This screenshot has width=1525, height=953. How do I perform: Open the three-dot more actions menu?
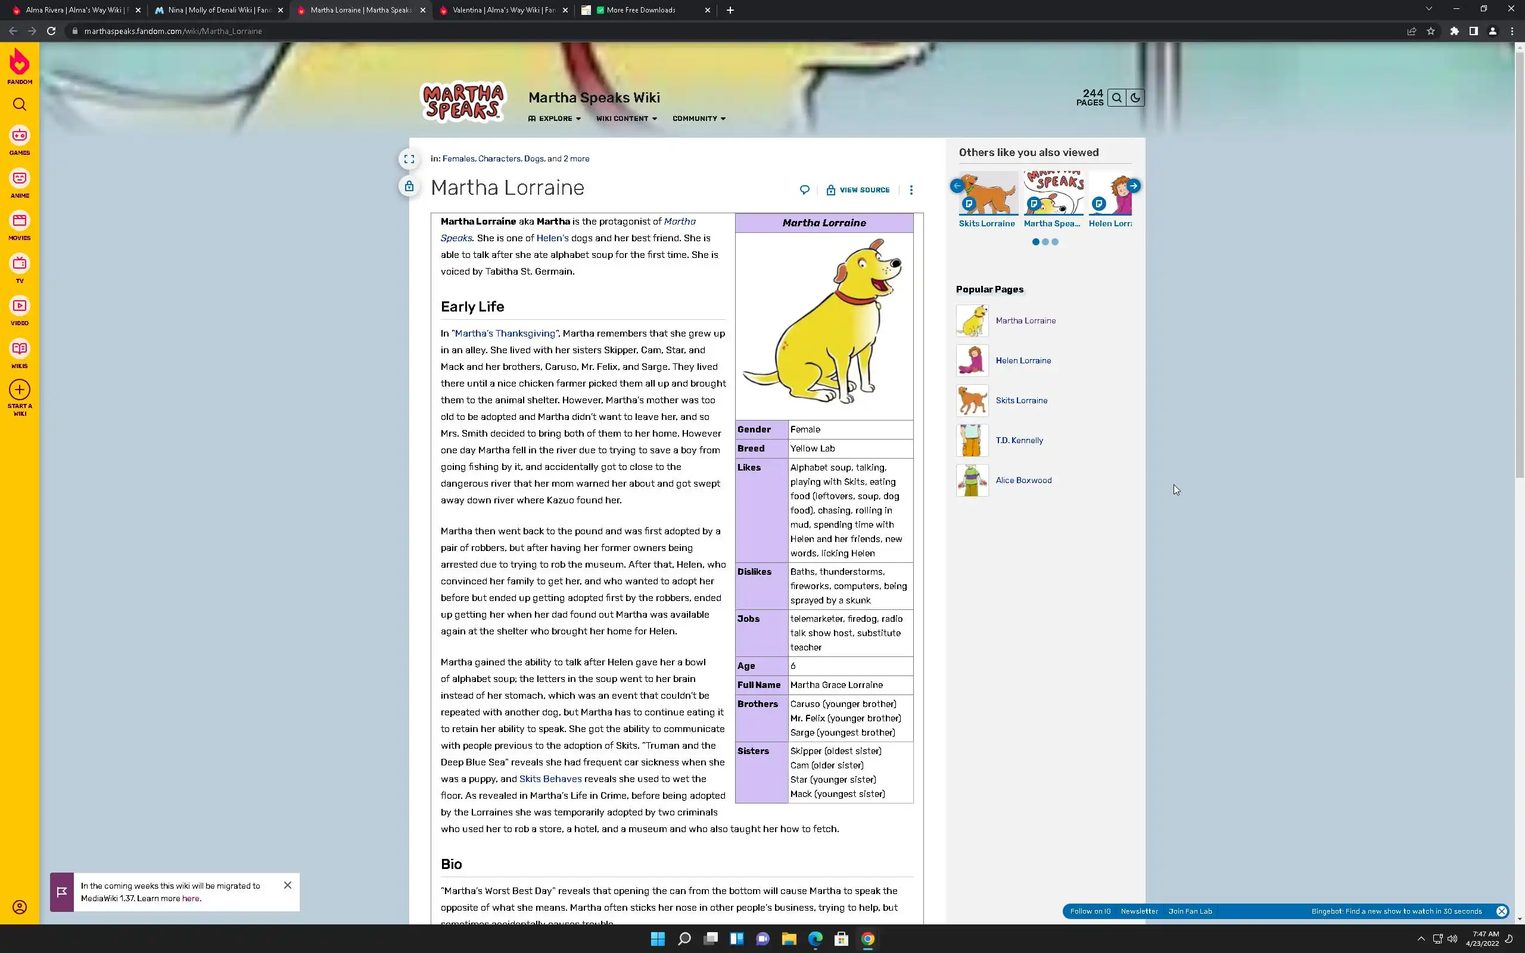(911, 190)
